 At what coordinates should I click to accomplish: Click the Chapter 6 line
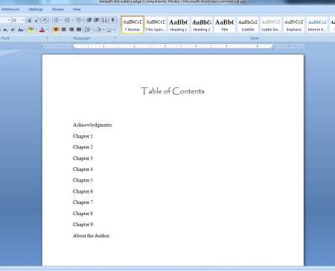[83, 191]
